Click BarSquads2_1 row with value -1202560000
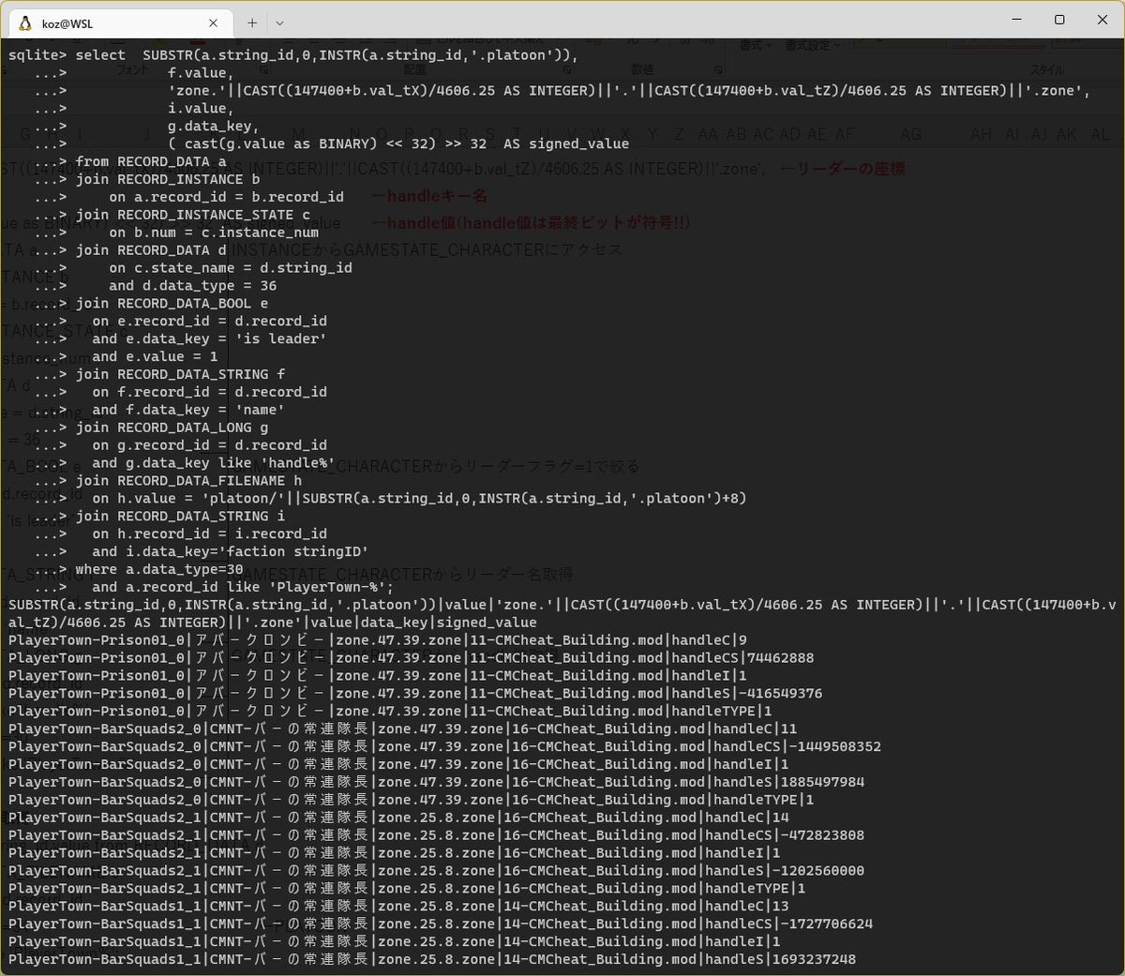The image size is (1125, 976). click(437, 872)
